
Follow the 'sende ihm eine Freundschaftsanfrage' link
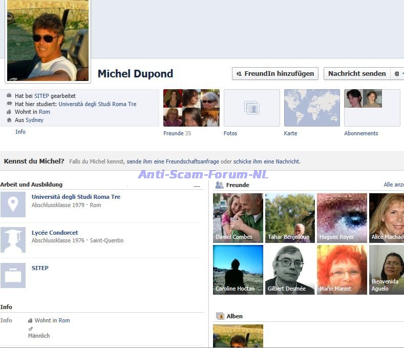(173, 161)
